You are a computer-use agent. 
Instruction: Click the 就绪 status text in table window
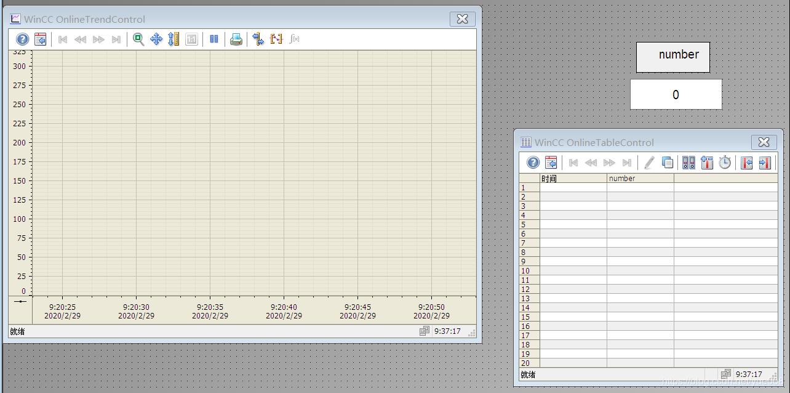[528, 375]
